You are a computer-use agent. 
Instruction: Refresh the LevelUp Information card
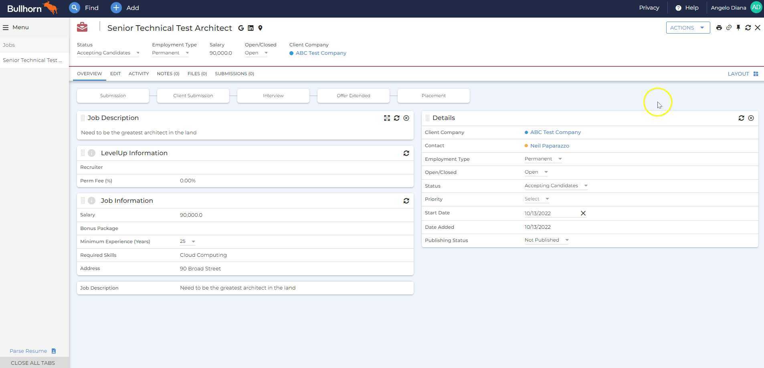click(x=406, y=153)
